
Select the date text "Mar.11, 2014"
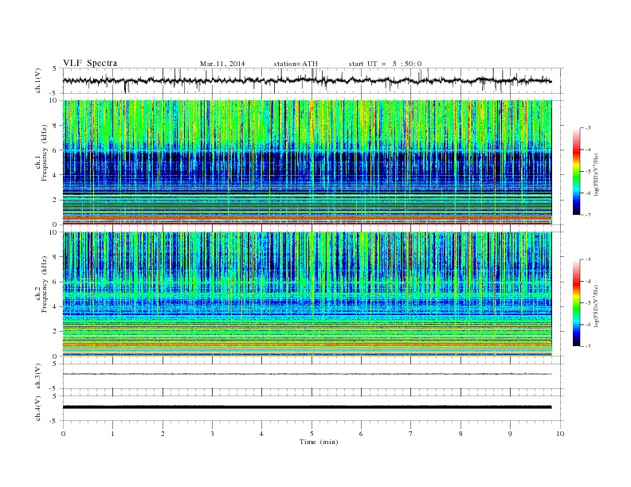tap(222, 64)
